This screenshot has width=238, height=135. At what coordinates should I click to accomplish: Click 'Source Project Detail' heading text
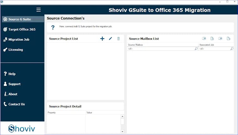coord(65,107)
